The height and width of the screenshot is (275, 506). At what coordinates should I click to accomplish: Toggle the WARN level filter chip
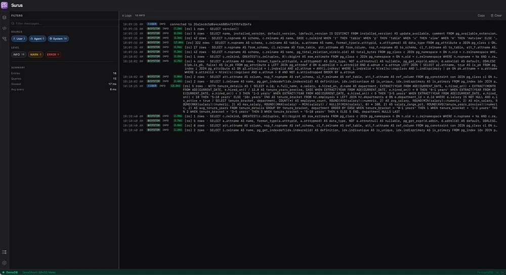point(35,55)
